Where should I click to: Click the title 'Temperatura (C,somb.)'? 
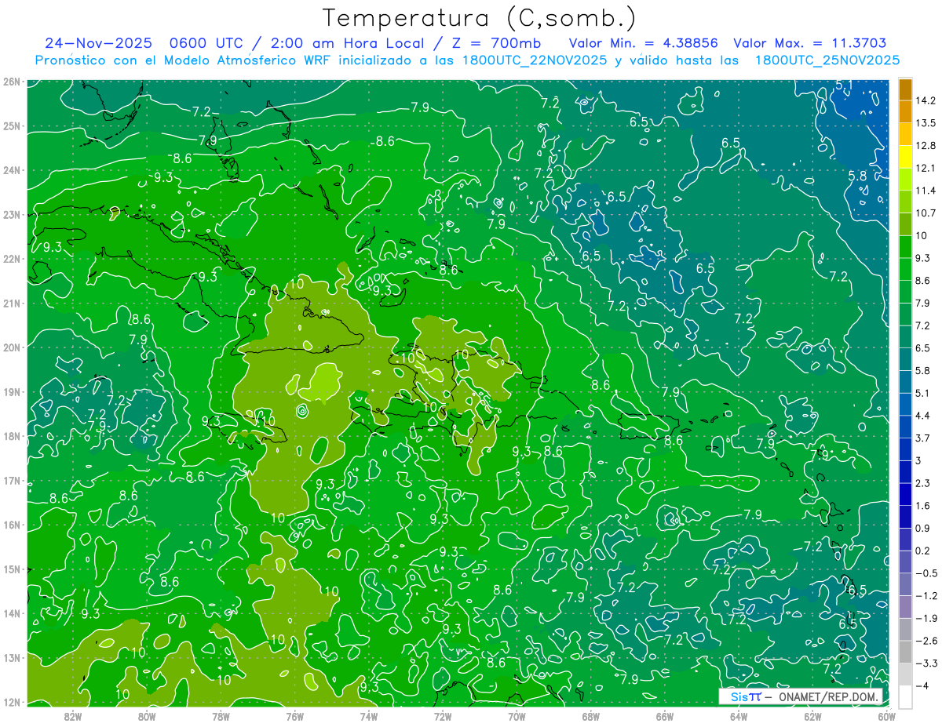[x=479, y=17]
